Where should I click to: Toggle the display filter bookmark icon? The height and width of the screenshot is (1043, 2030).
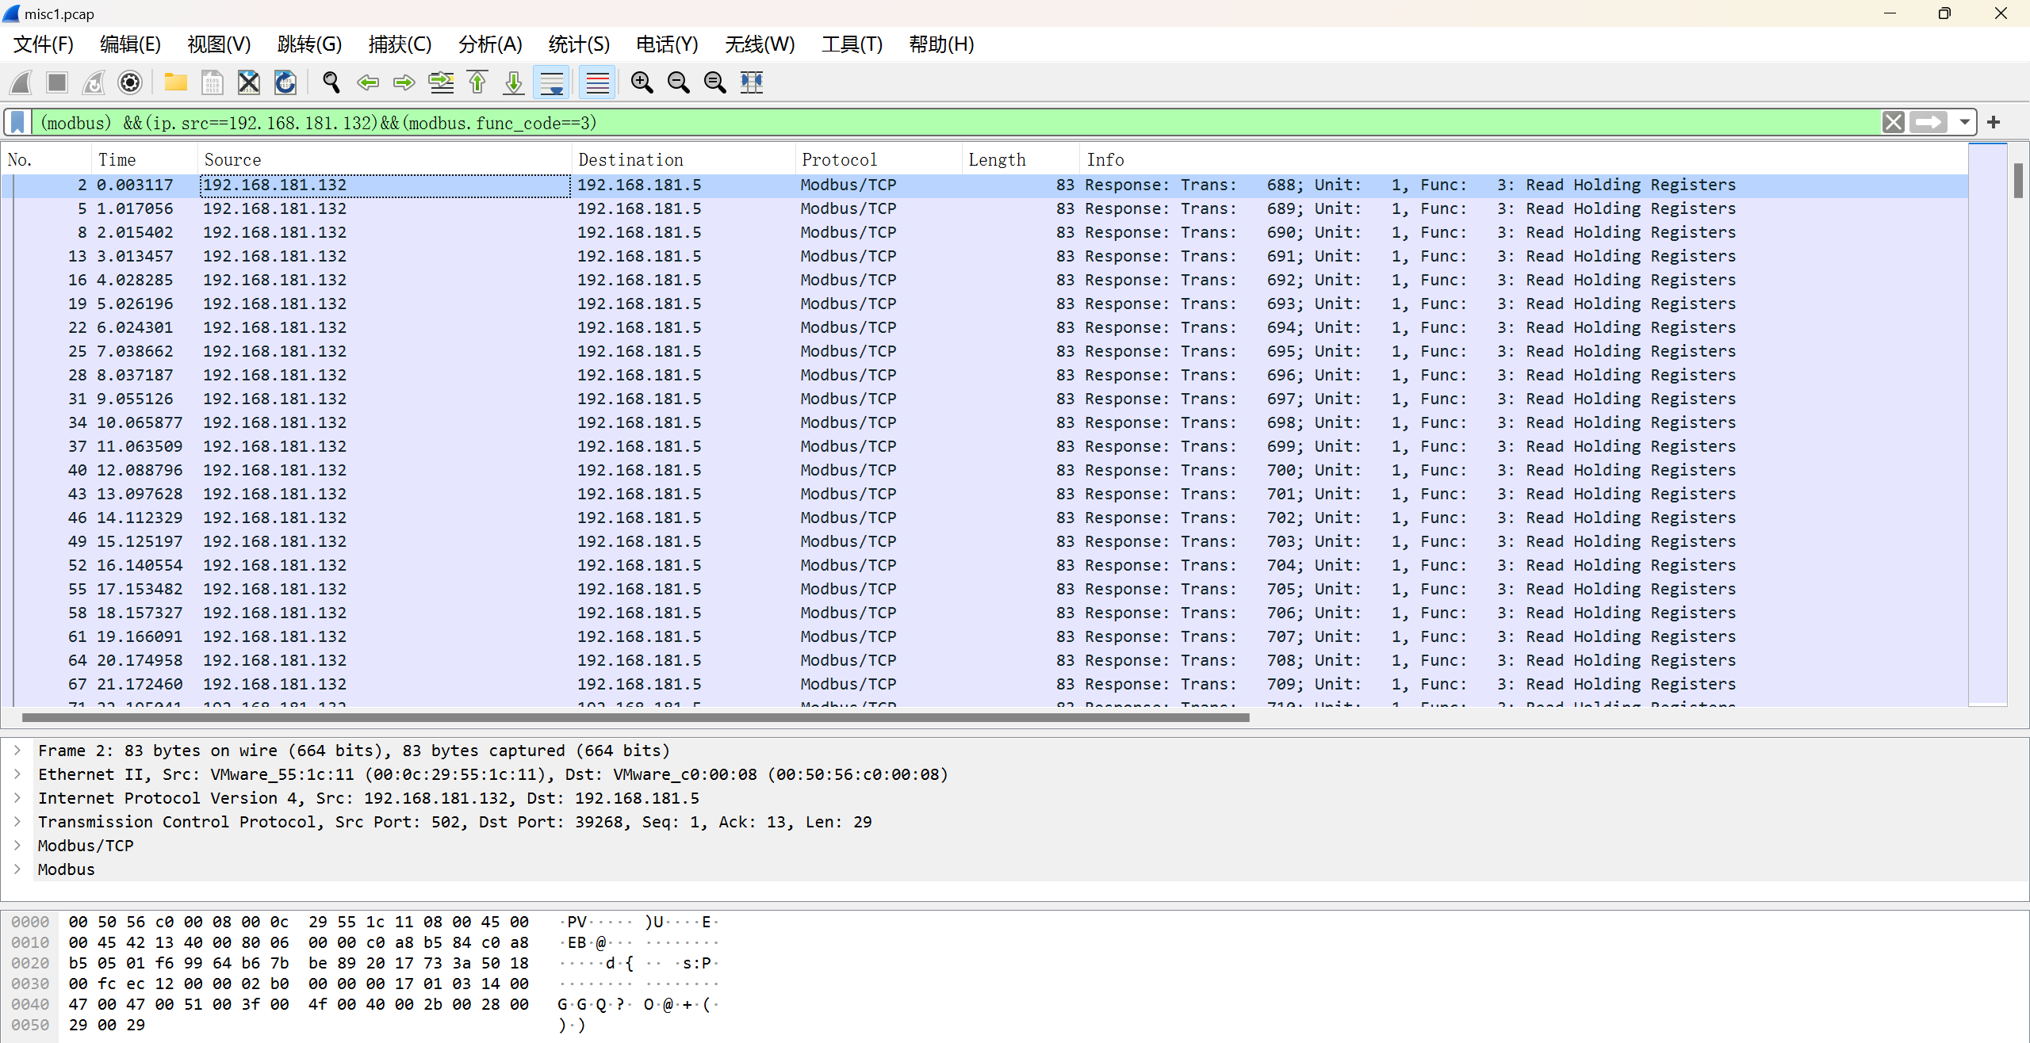point(17,123)
